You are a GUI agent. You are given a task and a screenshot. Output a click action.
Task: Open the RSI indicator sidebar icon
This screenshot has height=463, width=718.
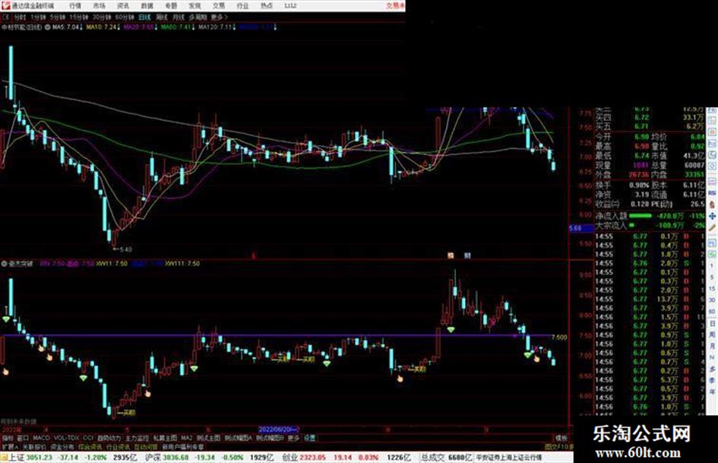(712, 193)
